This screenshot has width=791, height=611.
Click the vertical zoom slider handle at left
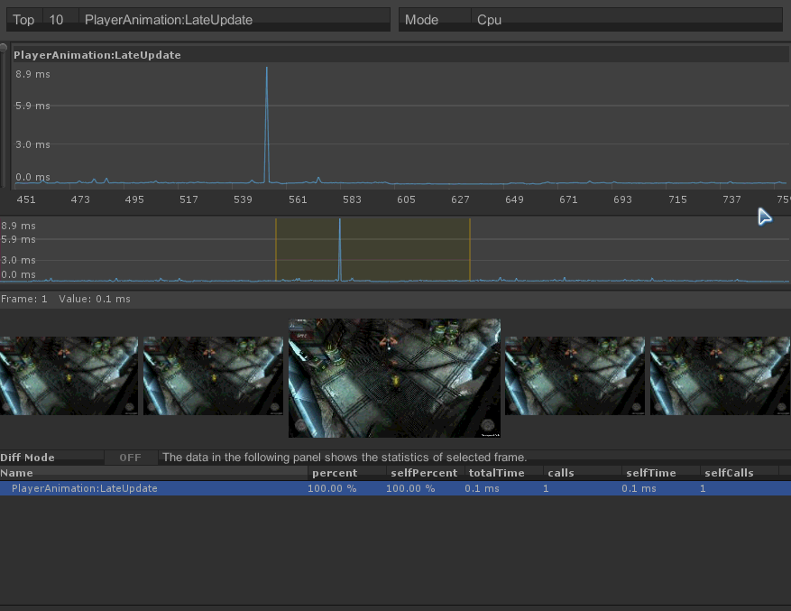point(4,48)
